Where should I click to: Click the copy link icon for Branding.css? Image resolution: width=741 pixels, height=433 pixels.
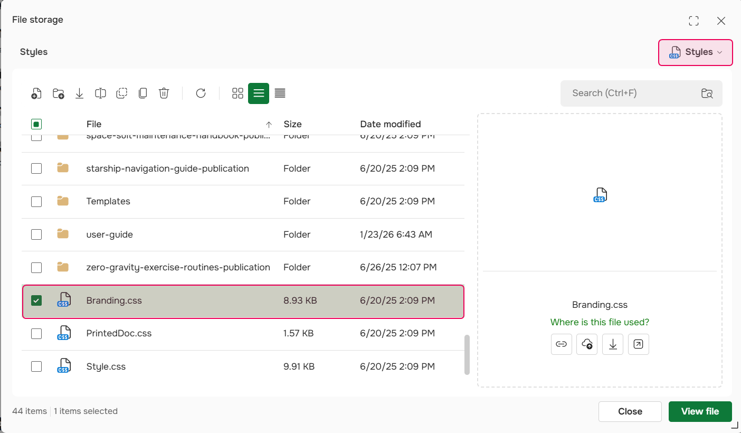pos(561,344)
